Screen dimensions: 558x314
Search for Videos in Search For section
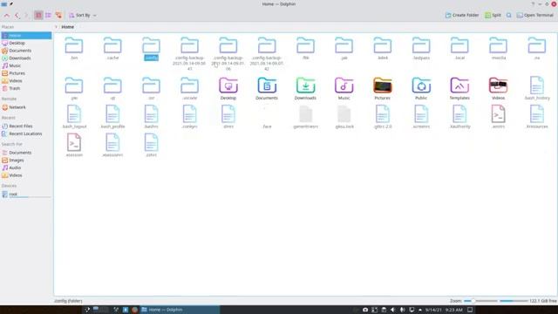tap(26, 175)
